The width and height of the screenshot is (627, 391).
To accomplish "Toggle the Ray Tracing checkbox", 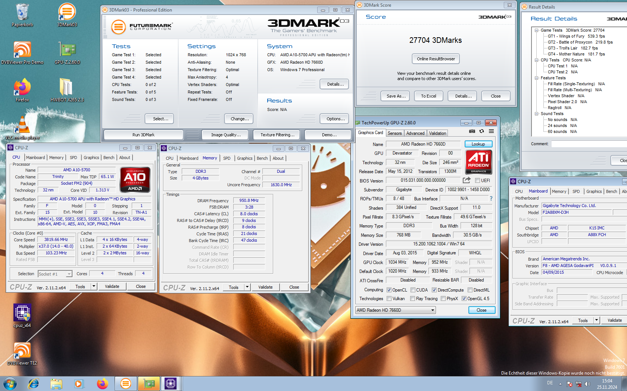I will tap(413, 299).
